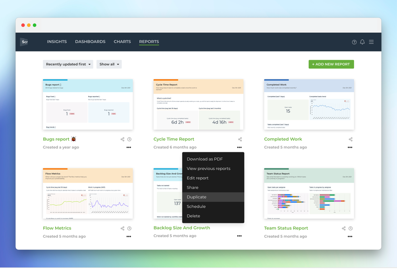397x271 pixels.
Task: Choose Delete from the context menu
Action: (x=213, y=216)
